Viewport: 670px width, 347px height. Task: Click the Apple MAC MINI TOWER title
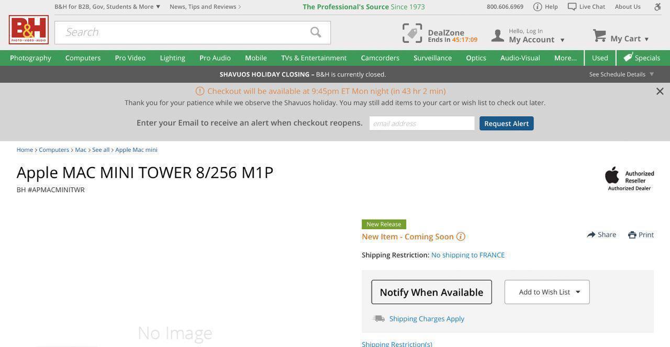pos(145,172)
